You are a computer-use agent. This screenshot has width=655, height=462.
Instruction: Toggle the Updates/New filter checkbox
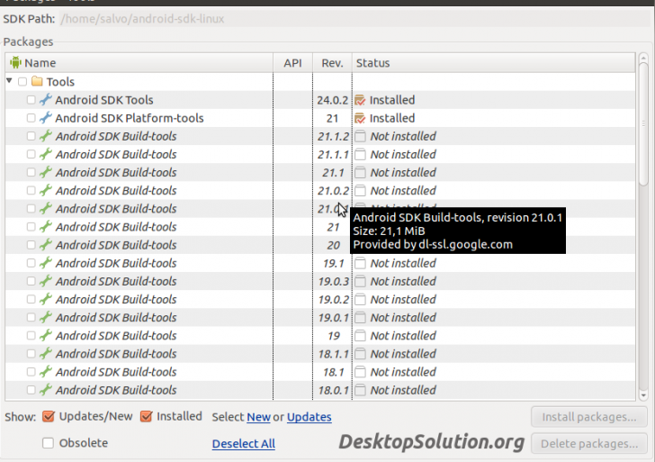(x=49, y=417)
